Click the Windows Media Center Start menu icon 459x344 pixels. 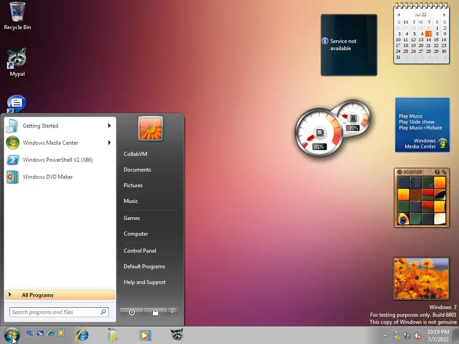pos(13,143)
